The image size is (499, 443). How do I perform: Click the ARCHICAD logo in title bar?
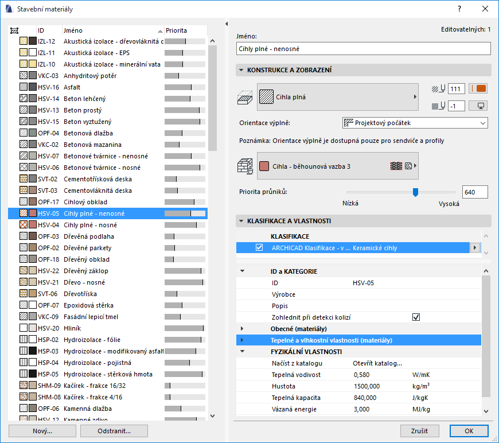[9, 9]
